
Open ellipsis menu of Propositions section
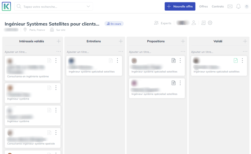tap(183, 51)
